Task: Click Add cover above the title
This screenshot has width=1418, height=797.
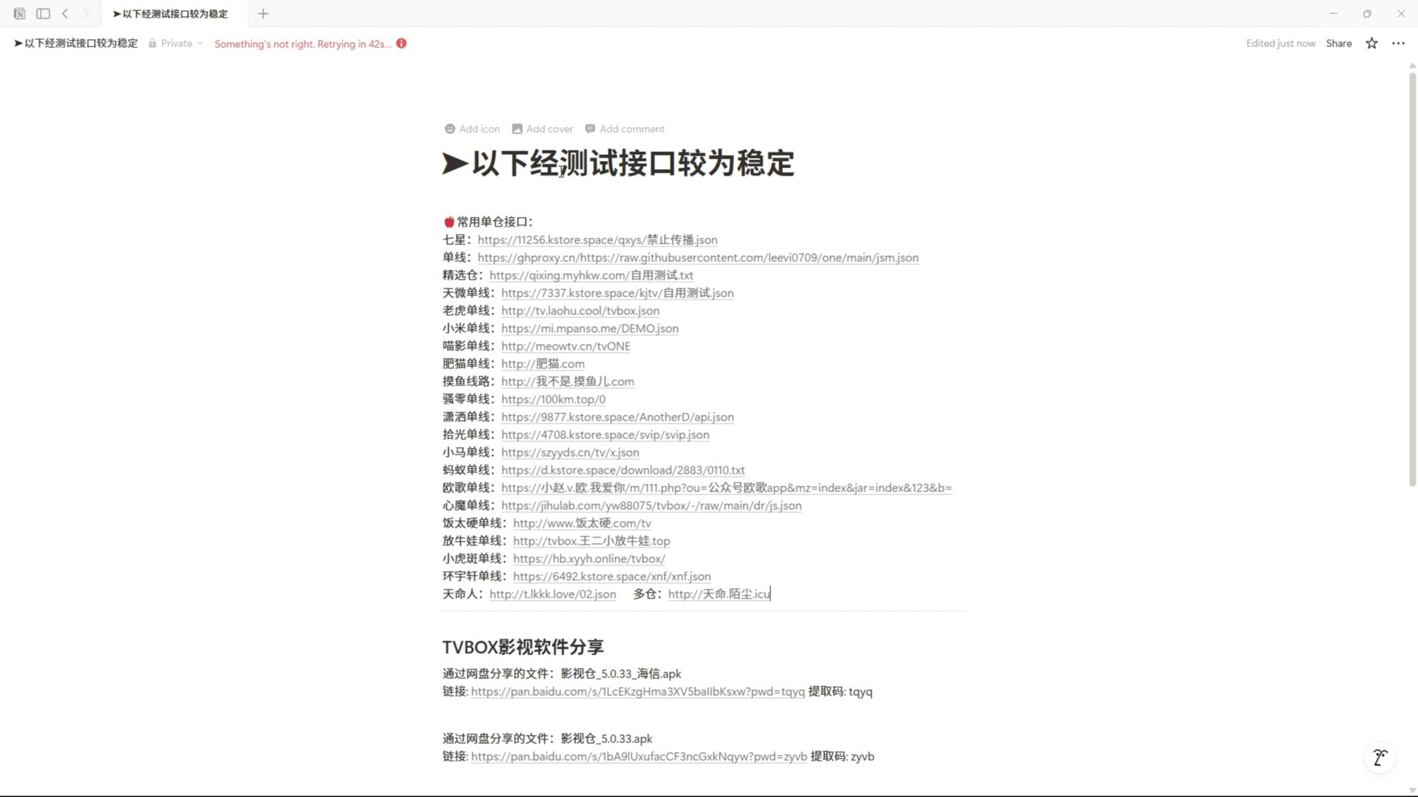Action: [x=542, y=129]
